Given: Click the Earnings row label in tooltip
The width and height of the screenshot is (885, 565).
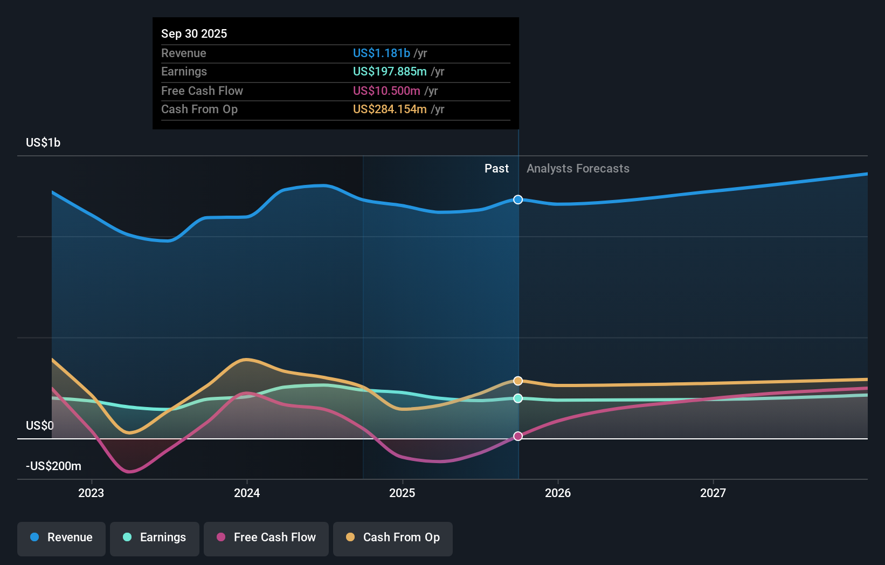Looking at the screenshot, I should pos(184,71).
